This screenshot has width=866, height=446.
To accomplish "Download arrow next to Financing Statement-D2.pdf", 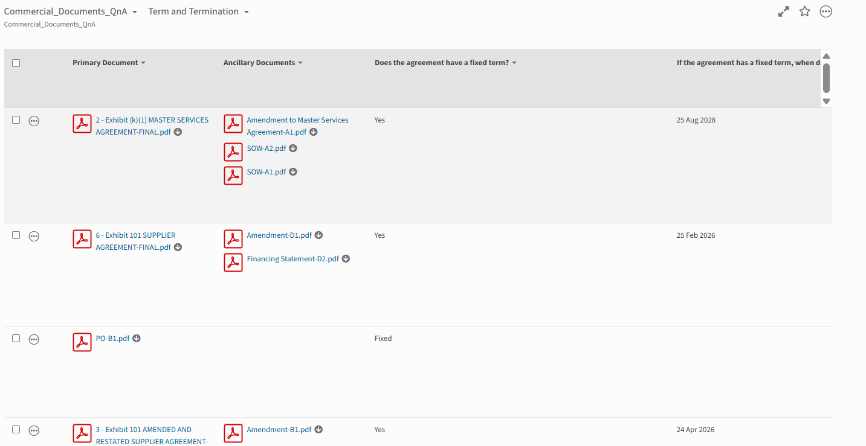I will tap(346, 258).
